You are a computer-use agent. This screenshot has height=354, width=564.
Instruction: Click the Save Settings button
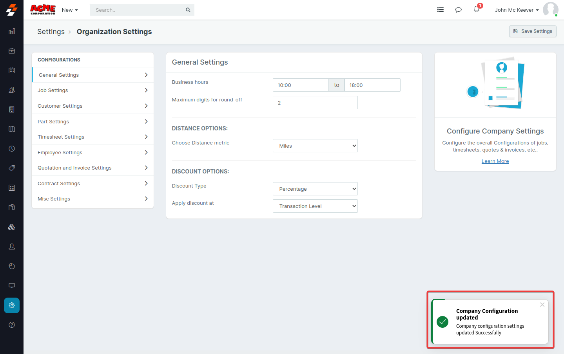[533, 31]
